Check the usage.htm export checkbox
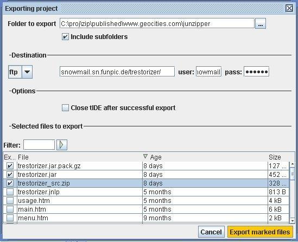Viewport: 298px width, 242px height. pos(10,201)
